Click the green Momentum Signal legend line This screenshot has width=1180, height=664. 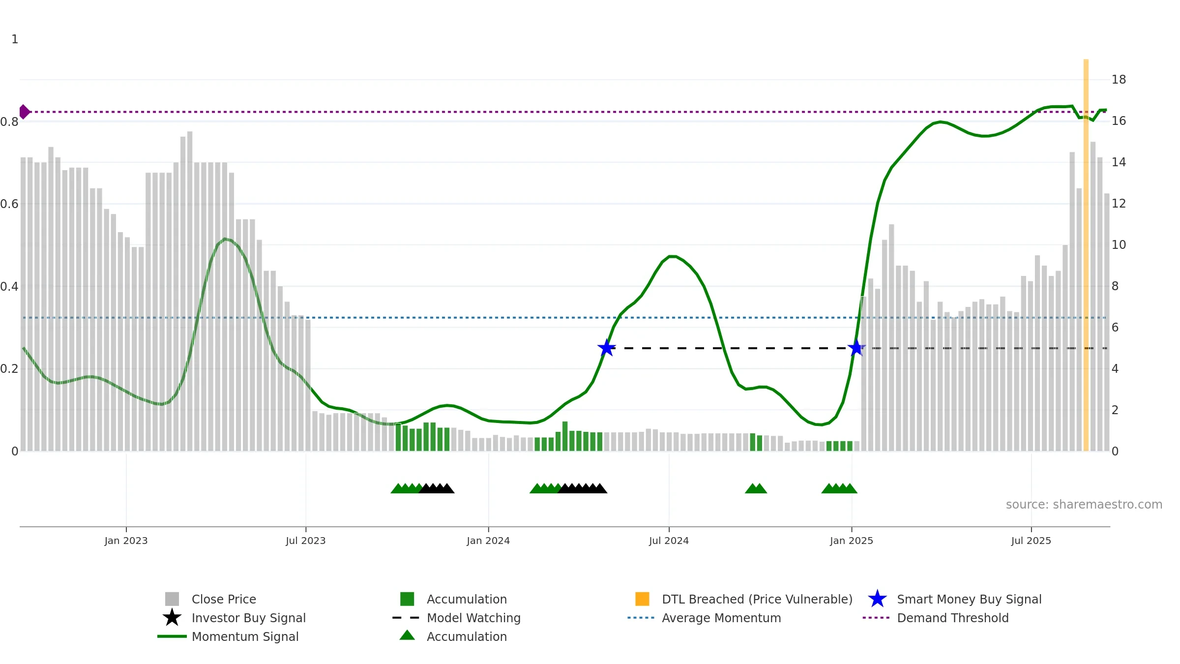[x=172, y=636]
